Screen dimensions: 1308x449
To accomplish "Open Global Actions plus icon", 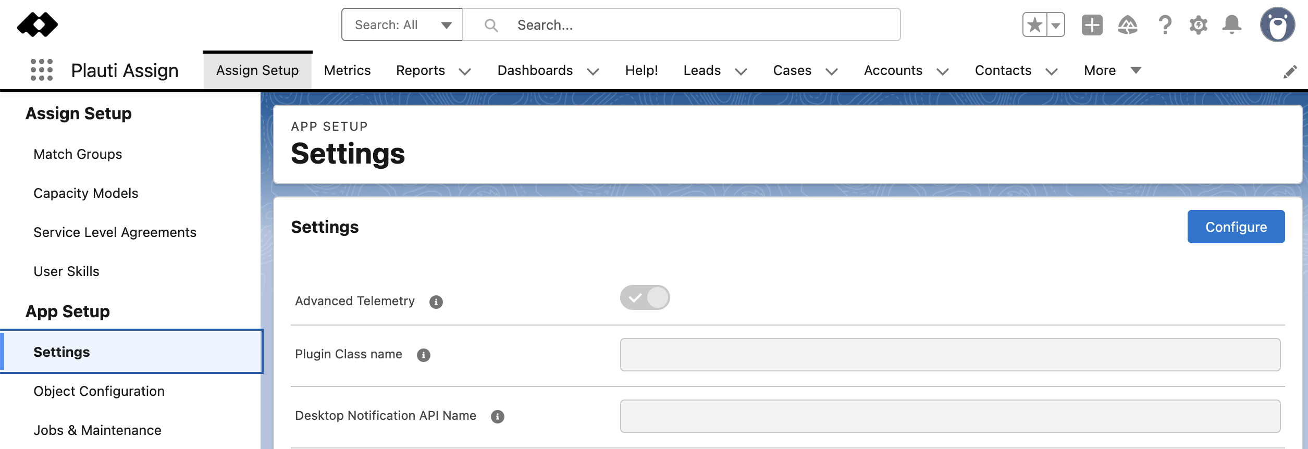I will click(1092, 24).
